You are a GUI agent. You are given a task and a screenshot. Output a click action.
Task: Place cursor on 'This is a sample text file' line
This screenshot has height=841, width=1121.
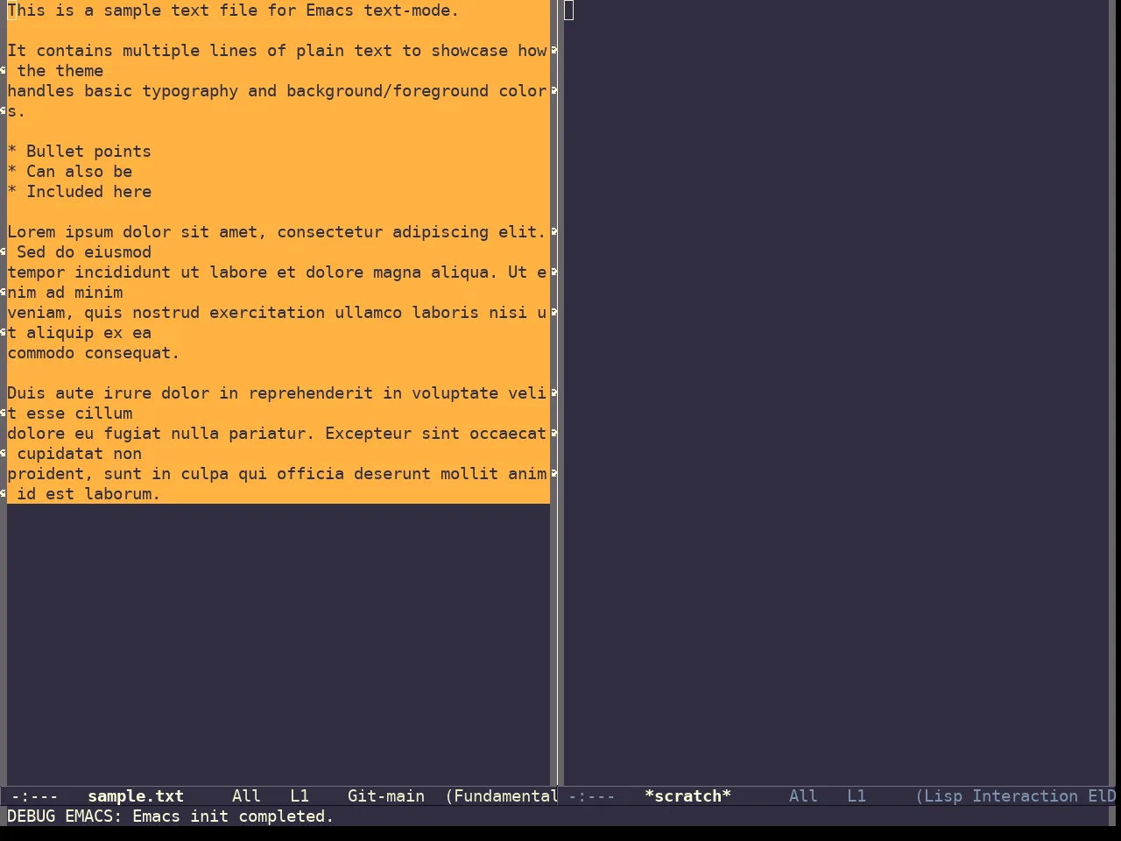click(233, 11)
